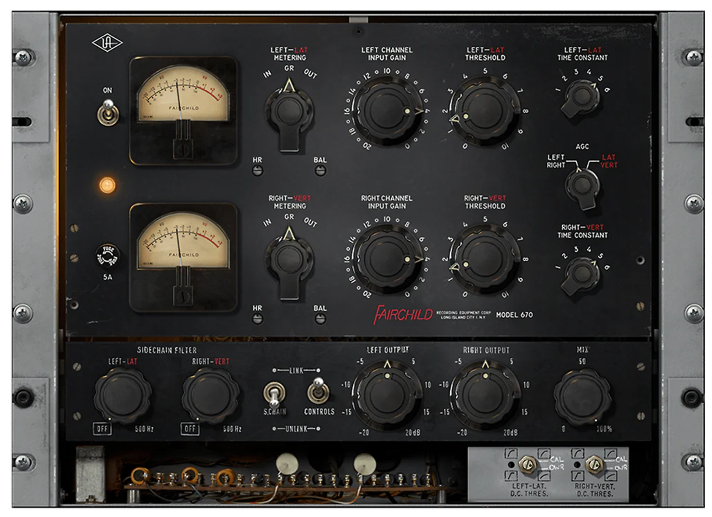Viewport: 712px width, 517px height.
Task: Click the Left-Lat HR trim screw
Action: point(258,171)
